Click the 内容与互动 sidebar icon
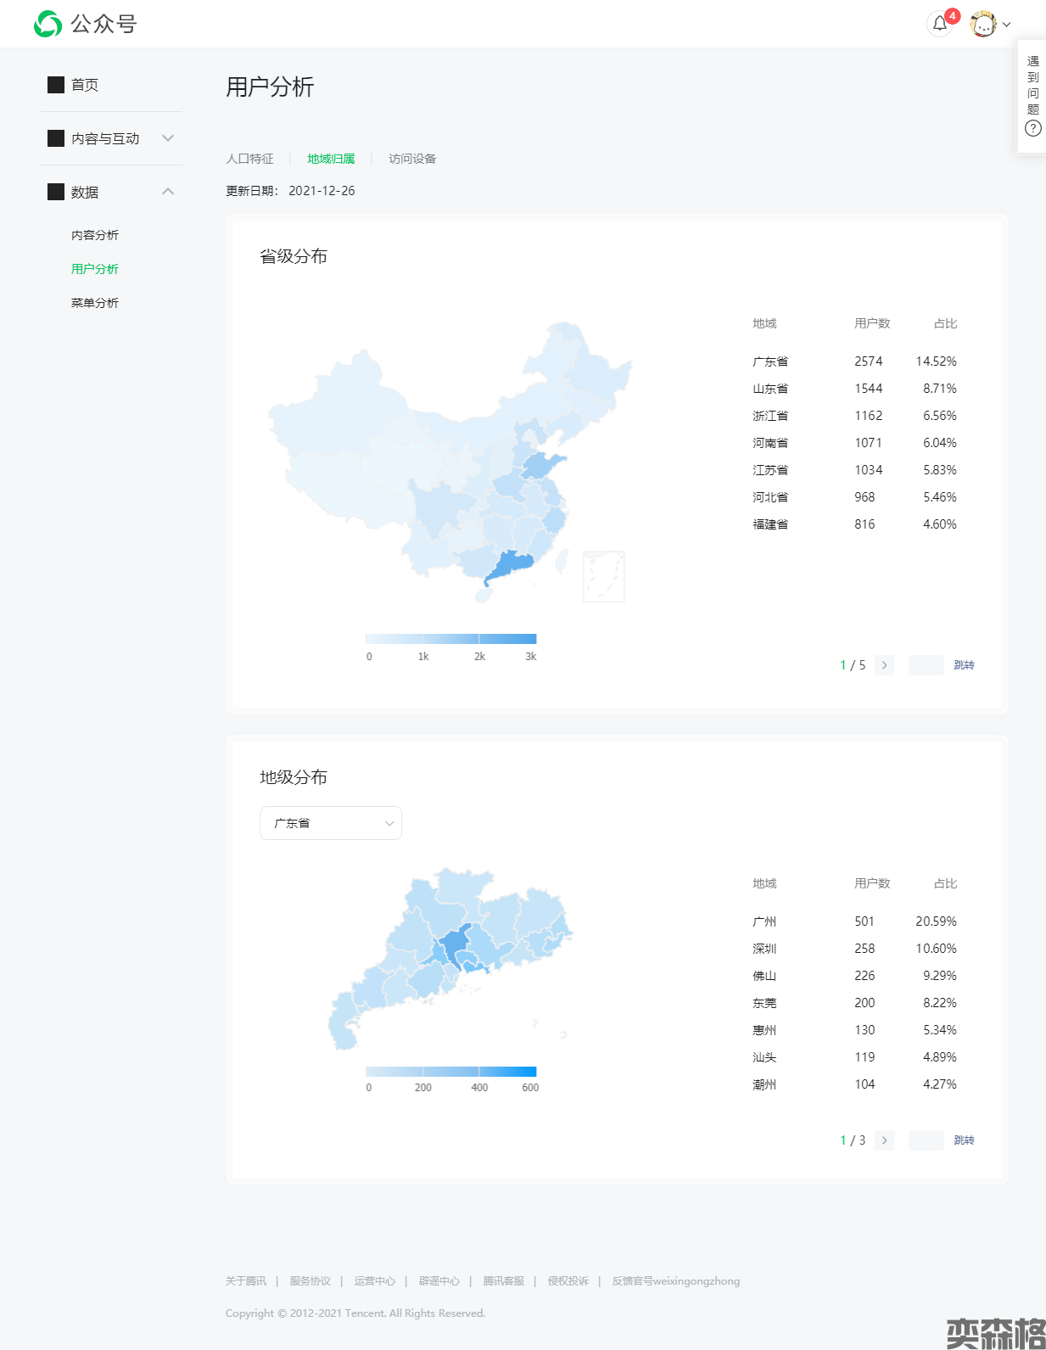 (56, 138)
